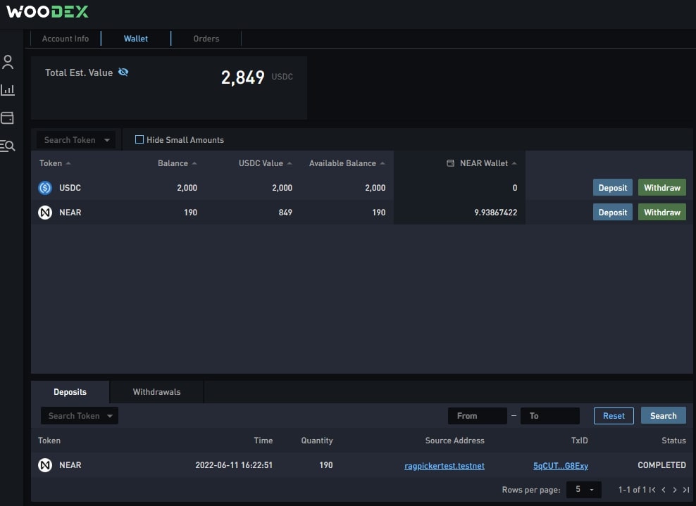This screenshot has width=696, height=506.
Task: Switch to the Withdrawals tab
Action: 156,391
